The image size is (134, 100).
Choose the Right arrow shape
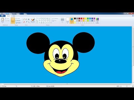click(45, 21)
